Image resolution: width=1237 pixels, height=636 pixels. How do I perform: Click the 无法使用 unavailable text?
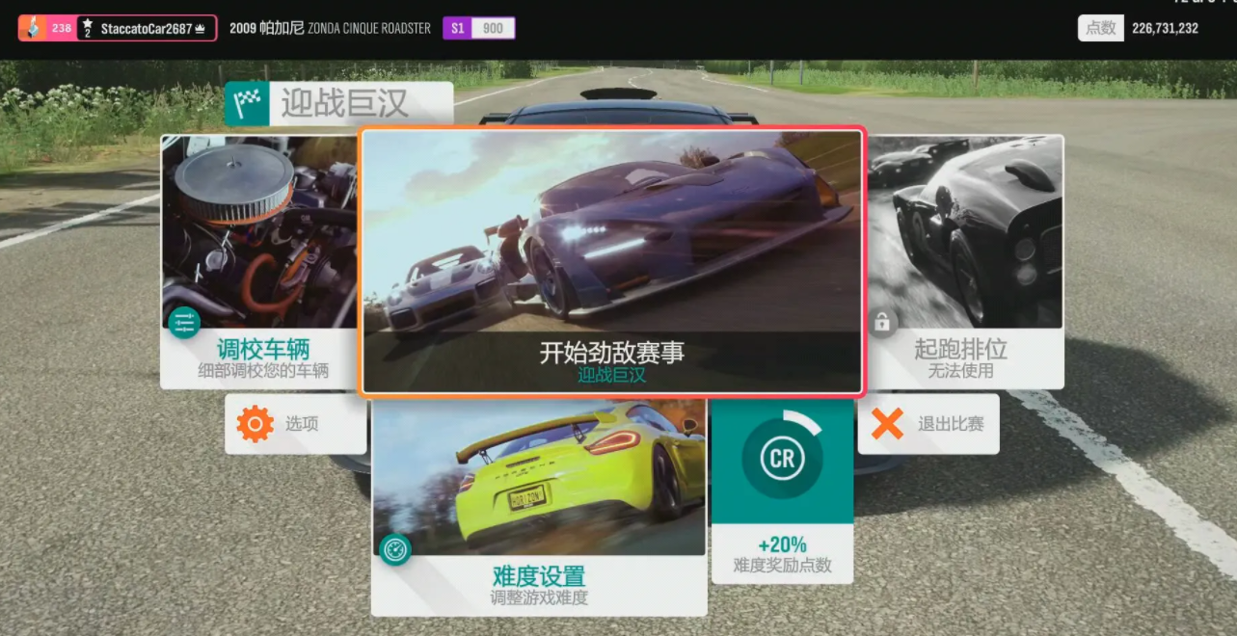pos(960,370)
